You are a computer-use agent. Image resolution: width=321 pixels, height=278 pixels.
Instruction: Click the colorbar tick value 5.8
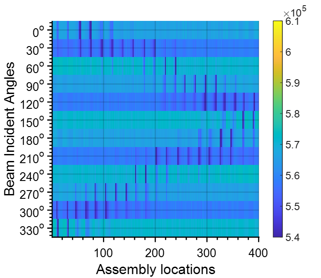tap(292, 114)
